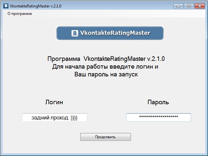Click the text 'Программа VkontakteRatingMaster v.2.1.0'
The width and height of the screenshot is (208, 156).
pyautogui.click(x=106, y=59)
